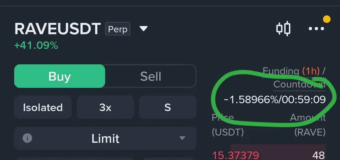Click the yellow notification dot
340x160 pixels.
tap(326, 19)
